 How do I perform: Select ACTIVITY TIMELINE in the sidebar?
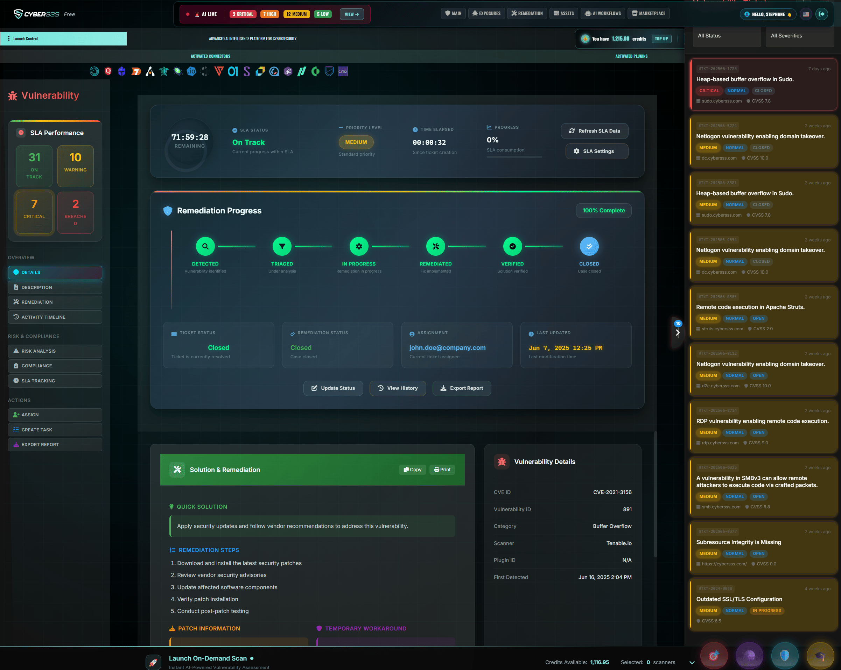55,317
